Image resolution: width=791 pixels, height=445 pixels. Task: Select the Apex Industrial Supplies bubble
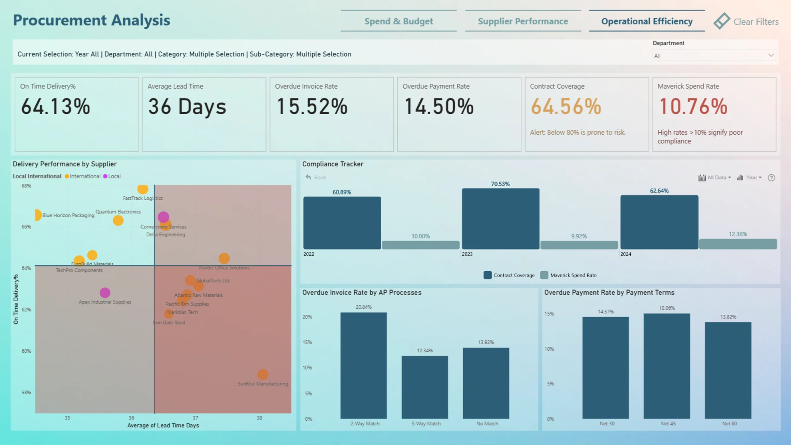tap(105, 293)
